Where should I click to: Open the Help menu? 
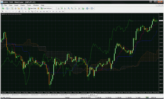[x=43, y=5]
